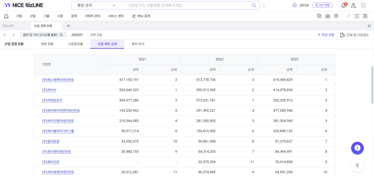
Task: Open (주)제이와이피엔터테인먼트 company link
Action: click(61, 111)
